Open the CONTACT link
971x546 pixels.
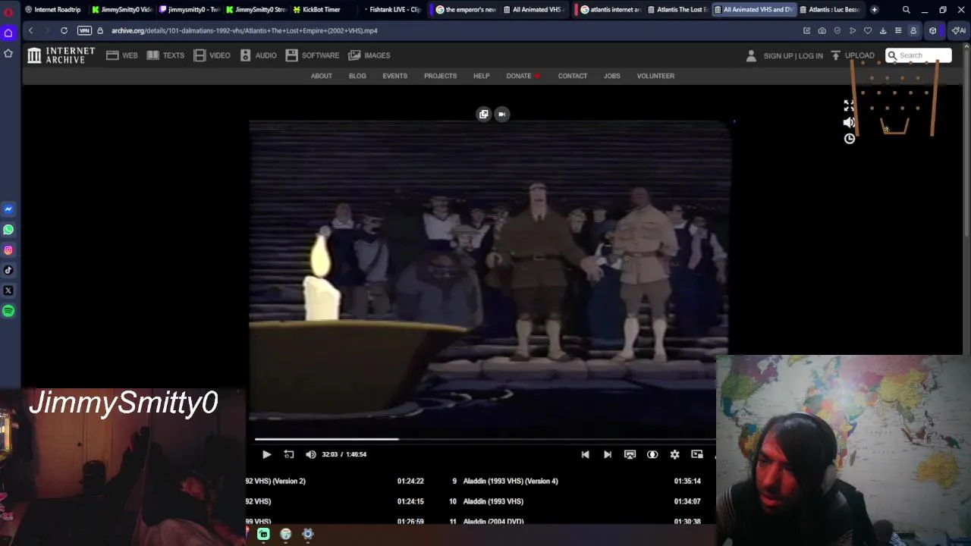pyautogui.click(x=573, y=76)
